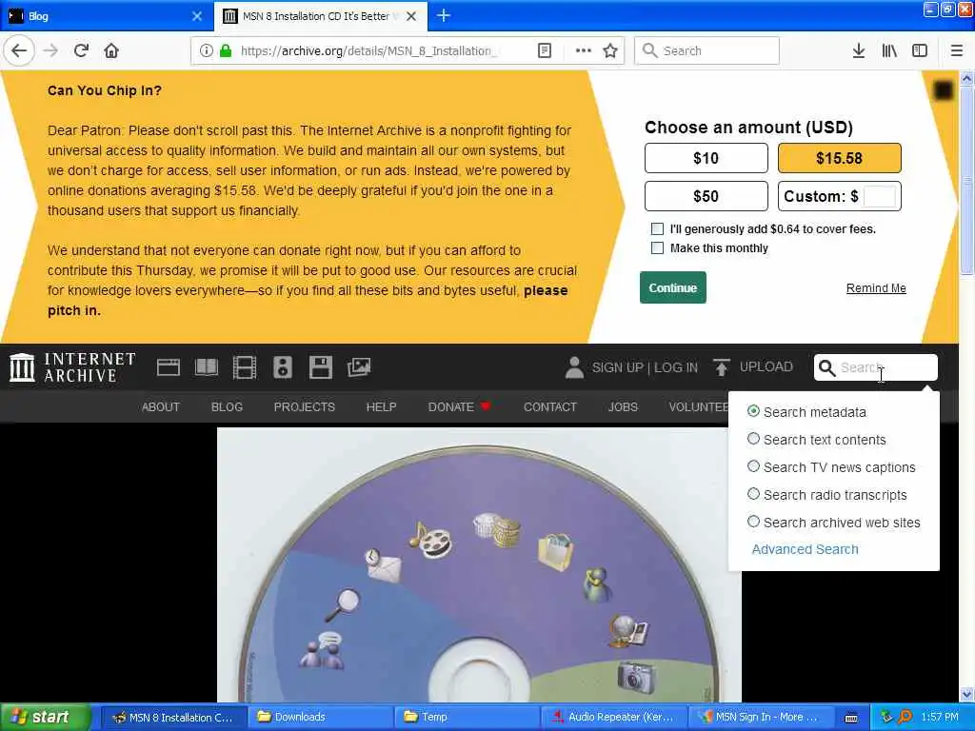
Task: Select Search TV news captions option
Action: pyautogui.click(x=754, y=466)
